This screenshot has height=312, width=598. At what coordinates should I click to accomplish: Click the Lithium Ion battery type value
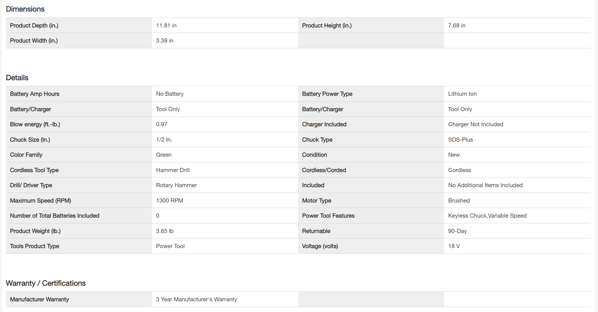coord(462,94)
